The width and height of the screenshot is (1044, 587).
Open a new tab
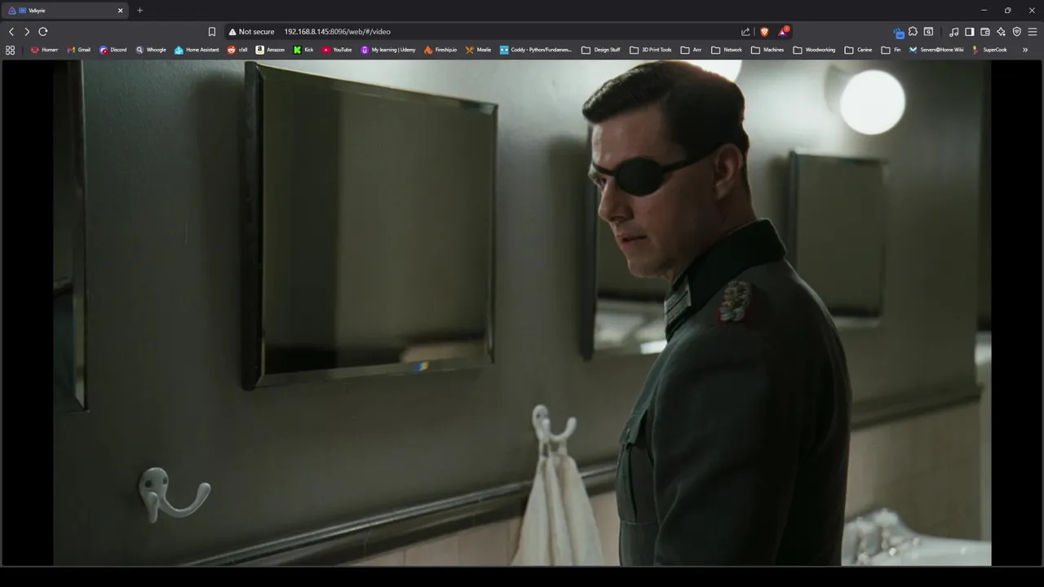(x=139, y=11)
